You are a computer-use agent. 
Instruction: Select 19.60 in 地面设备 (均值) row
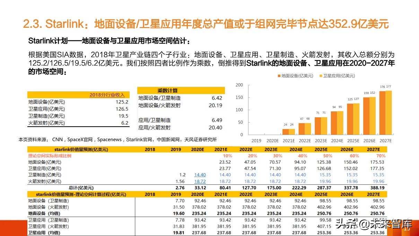click(179, 213)
